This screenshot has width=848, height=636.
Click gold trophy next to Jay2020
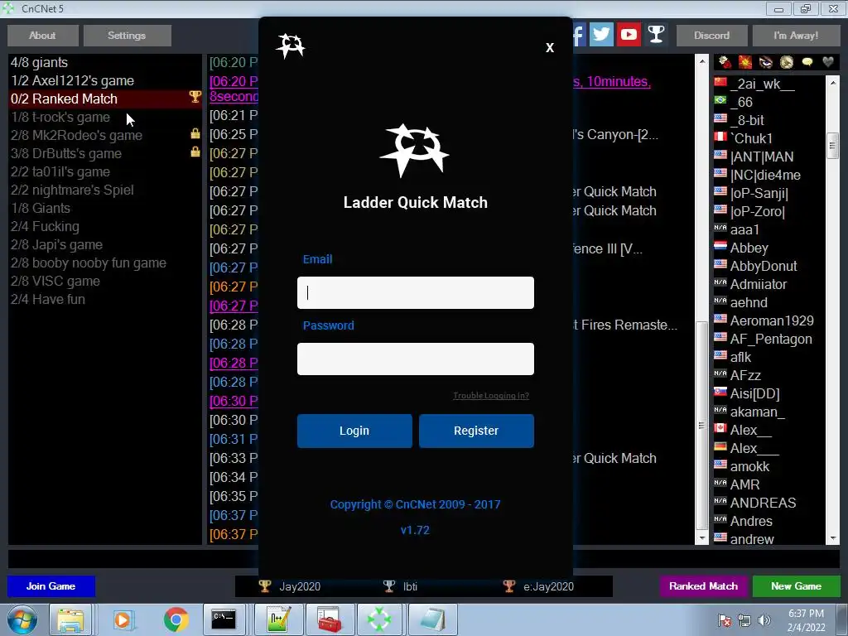(264, 586)
